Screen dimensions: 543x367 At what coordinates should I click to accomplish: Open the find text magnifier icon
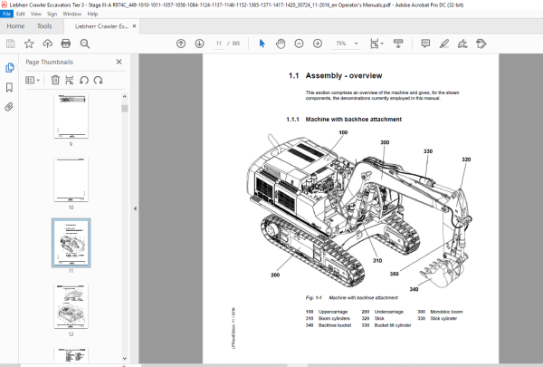point(85,43)
